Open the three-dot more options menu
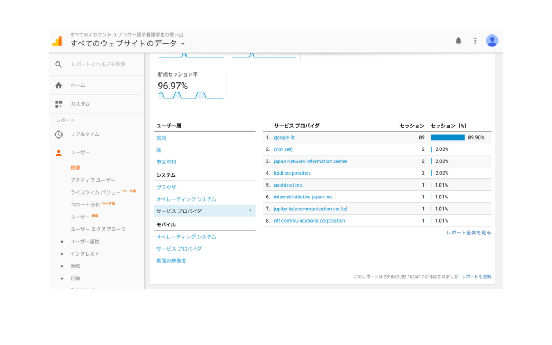The width and height of the screenshot is (552, 345). click(x=475, y=41)
